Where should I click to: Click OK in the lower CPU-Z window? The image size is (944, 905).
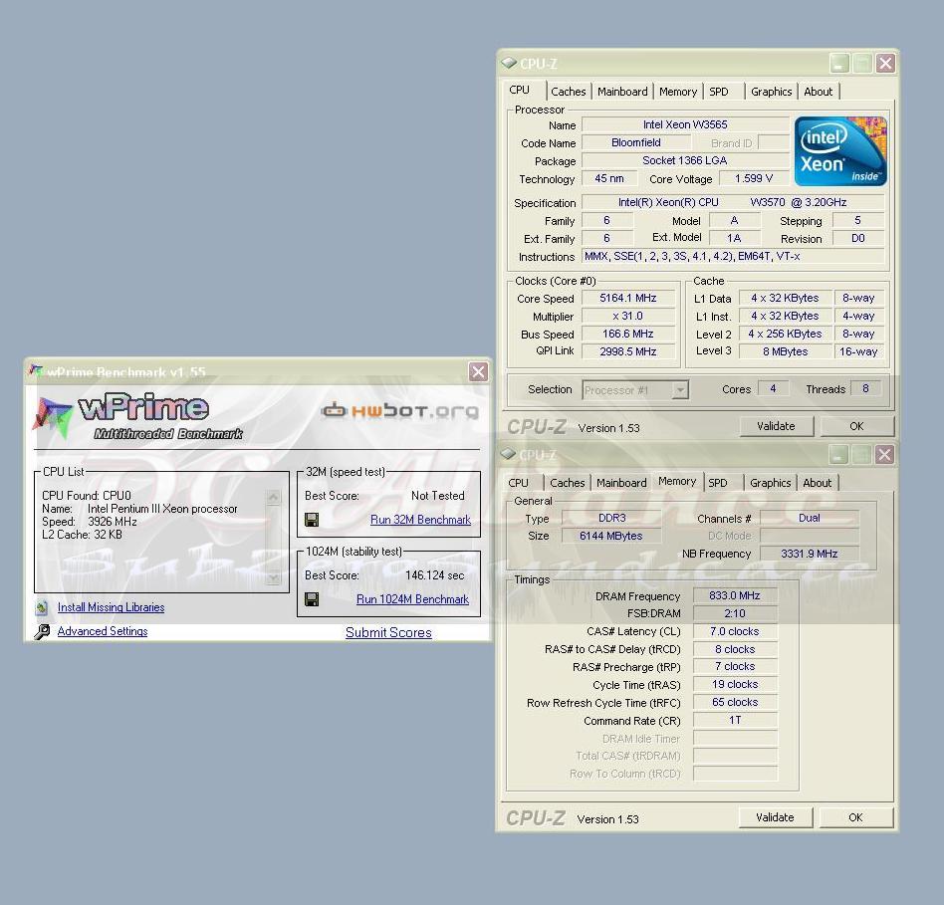coord(855,817)
